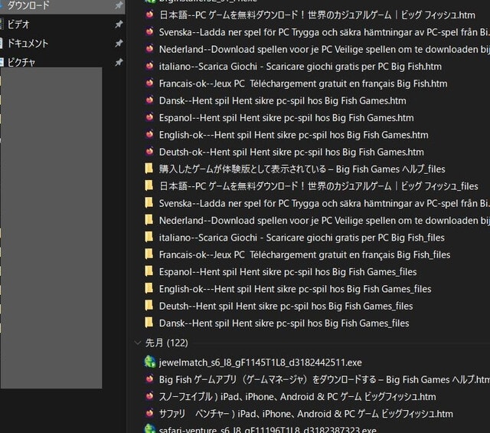Click folder icon of 日本語--PC ゲームを無料ダウンロード_files
490x433 pixels.
click(x=149, y=185)
